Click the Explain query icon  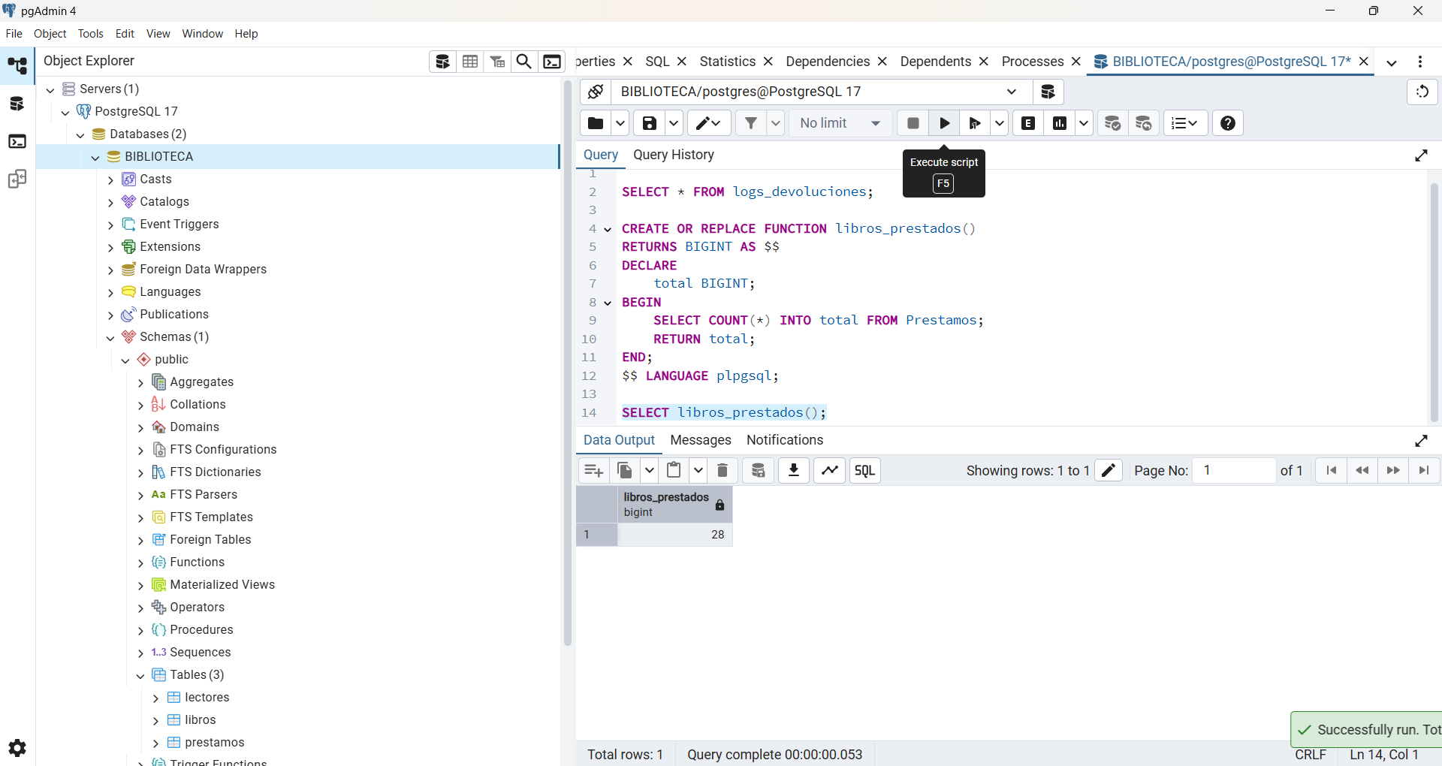(x=1029, y=123)
